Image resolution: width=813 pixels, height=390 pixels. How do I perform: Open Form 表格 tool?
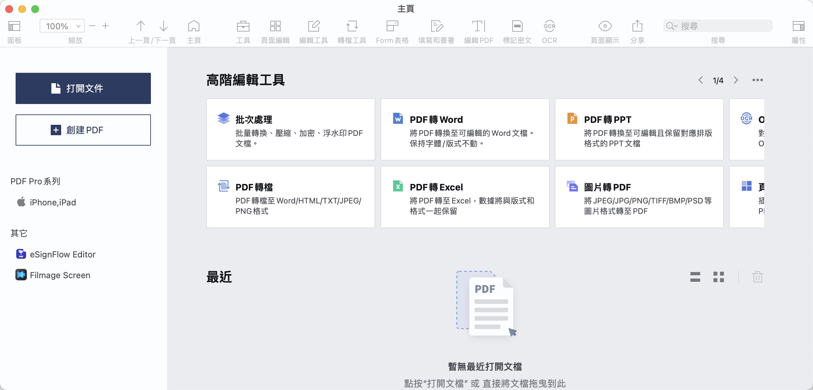point(392,26)
